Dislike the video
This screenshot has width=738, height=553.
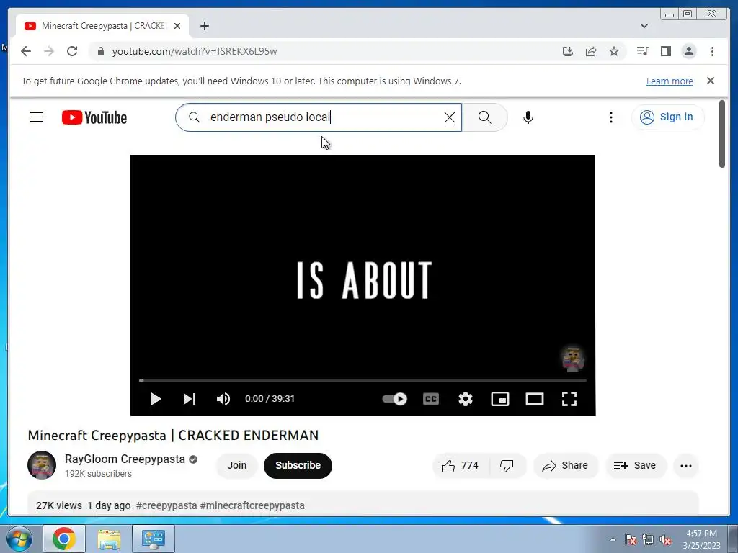coord(507,466)
